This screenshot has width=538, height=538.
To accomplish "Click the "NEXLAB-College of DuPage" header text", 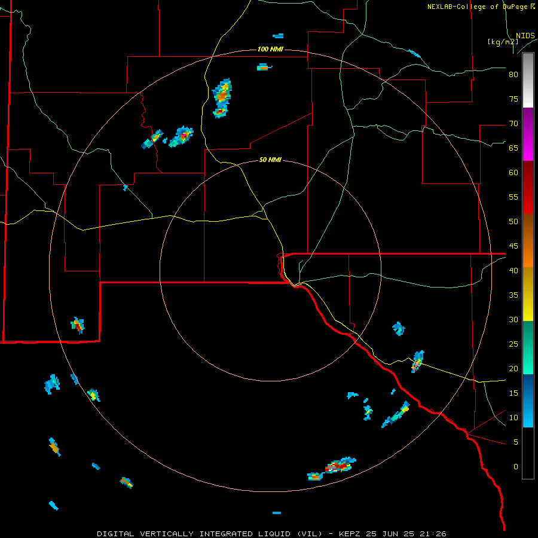I will 477,7.
